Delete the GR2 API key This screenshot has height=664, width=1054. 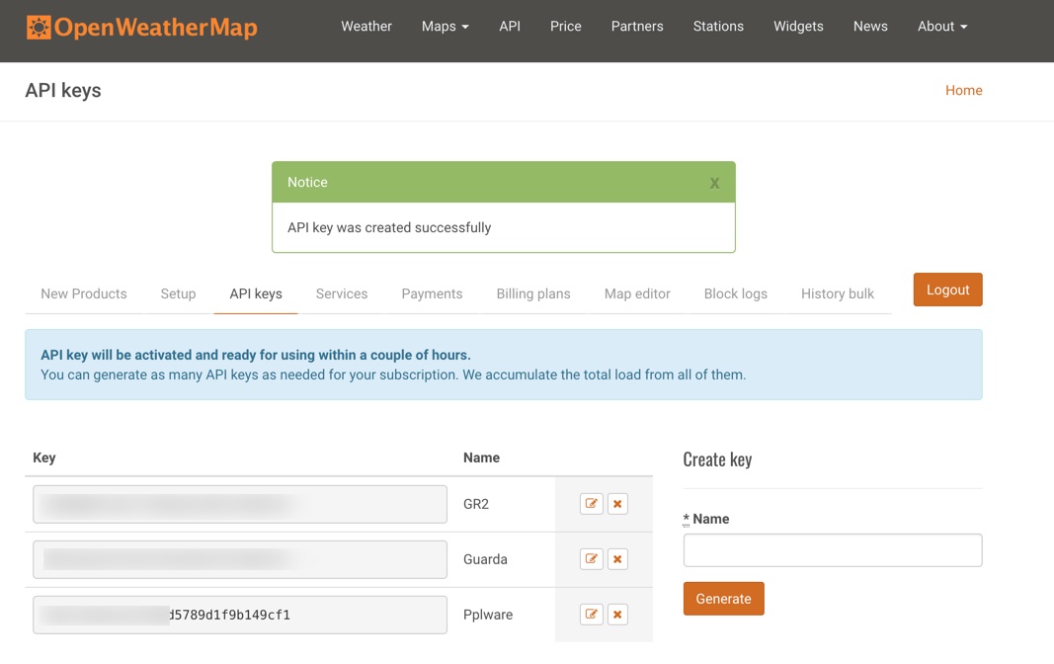pyautogui.click(x=617, y=504)
